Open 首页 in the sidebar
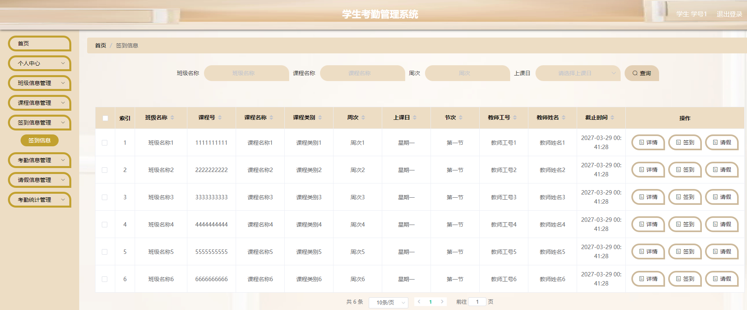This screenshot has width=747, height=310. pyautogui.click(x=40, y=43)
